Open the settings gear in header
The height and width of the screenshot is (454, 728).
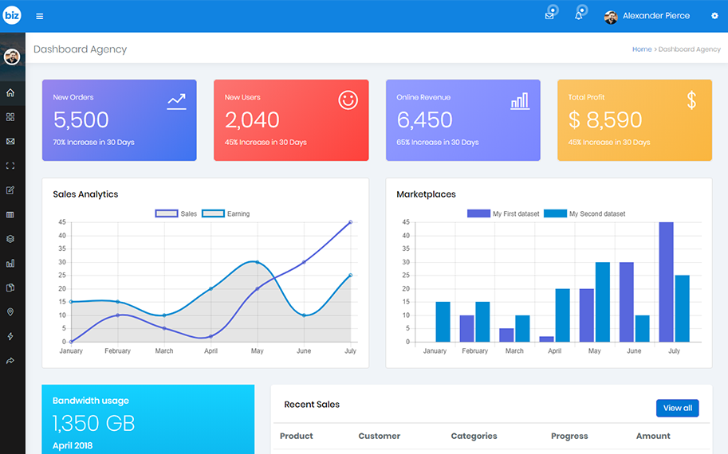pos(714,16)
